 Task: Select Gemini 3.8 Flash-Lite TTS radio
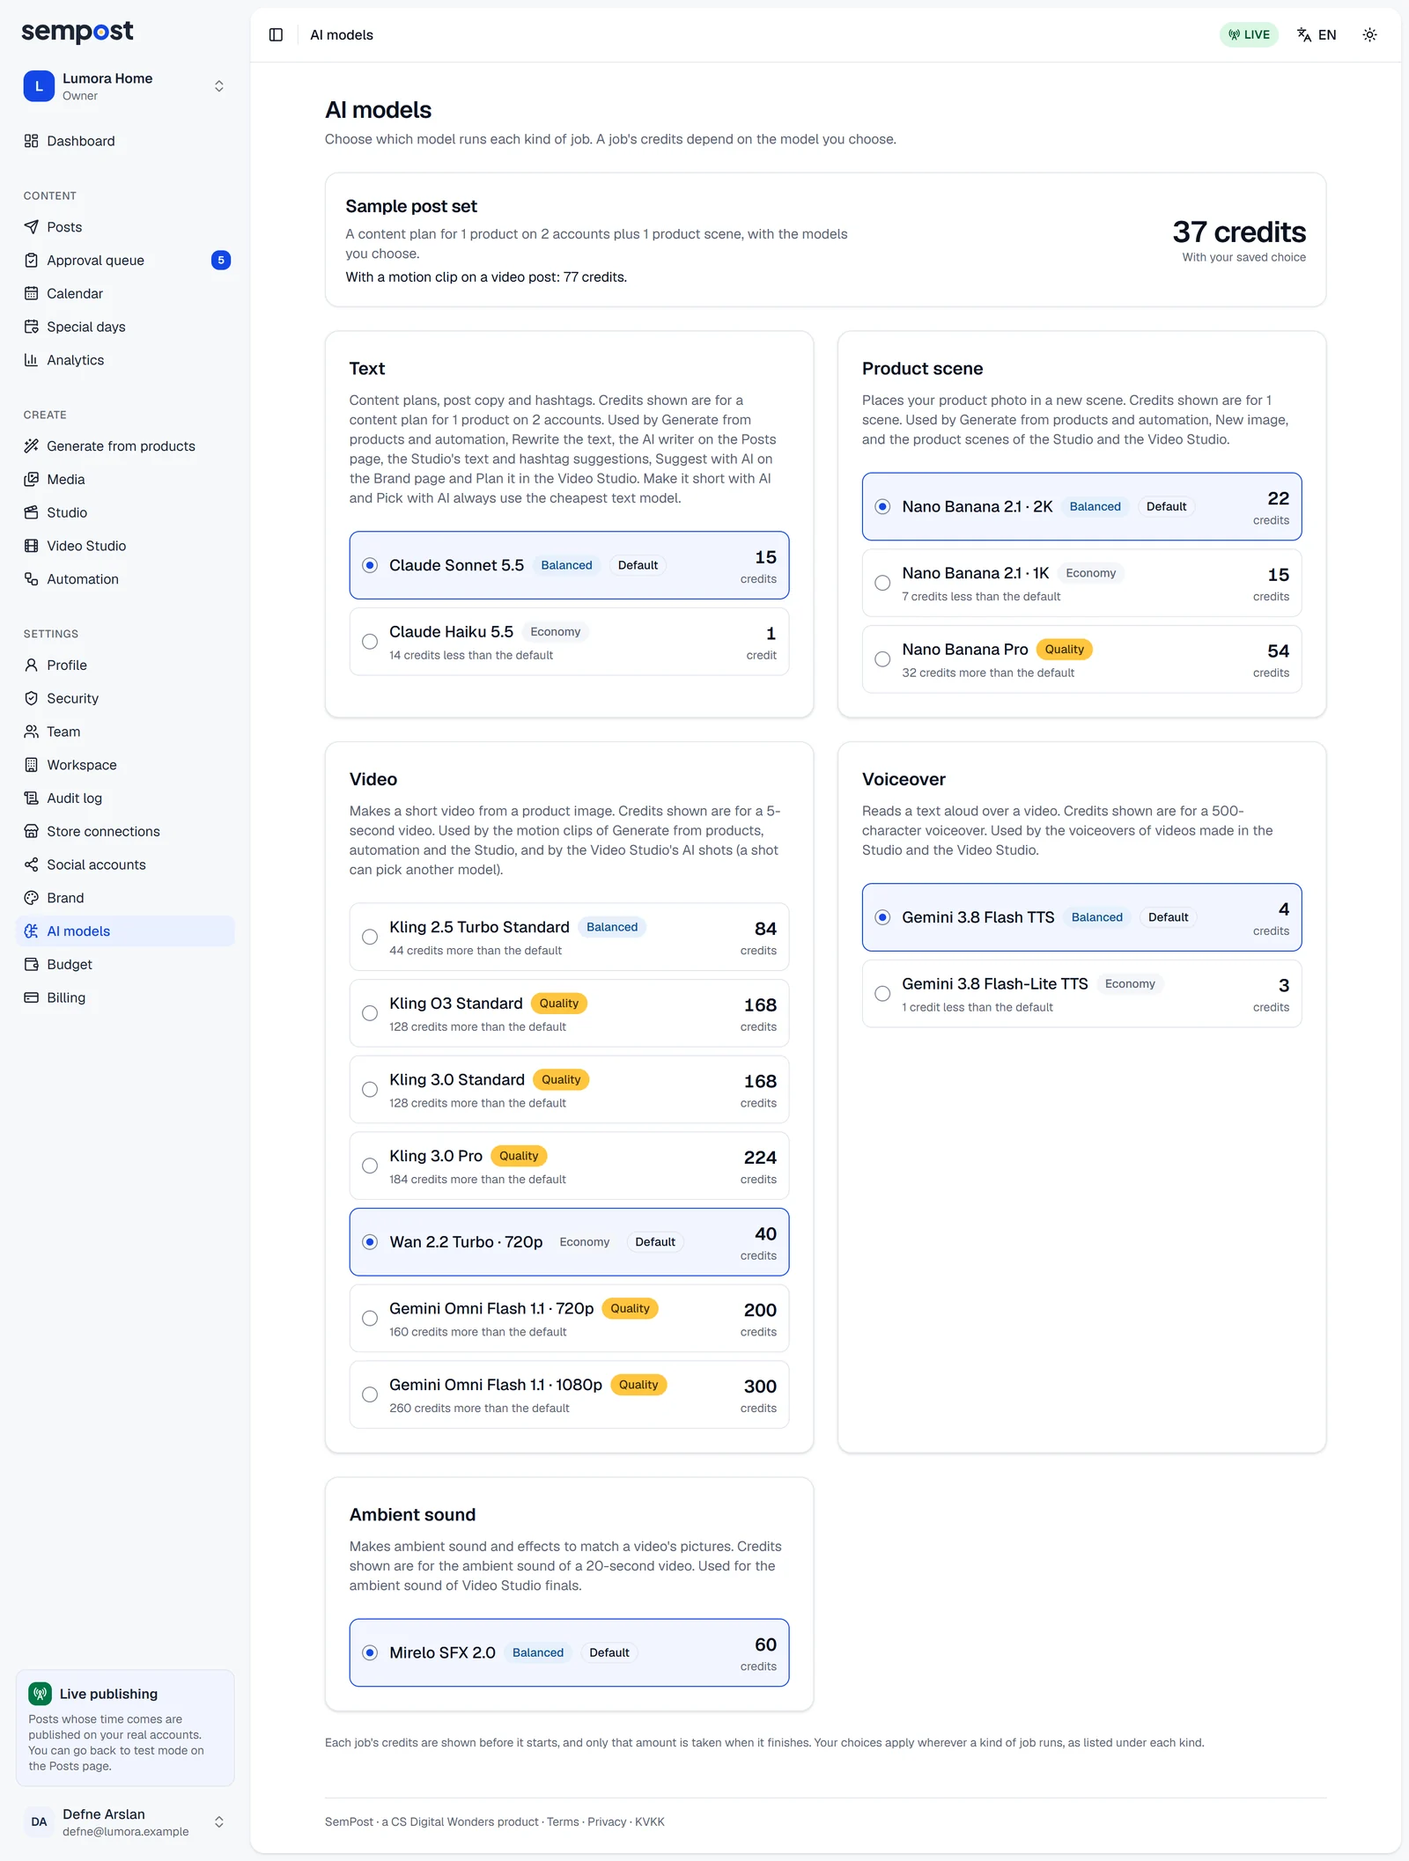tap(882, 994)
